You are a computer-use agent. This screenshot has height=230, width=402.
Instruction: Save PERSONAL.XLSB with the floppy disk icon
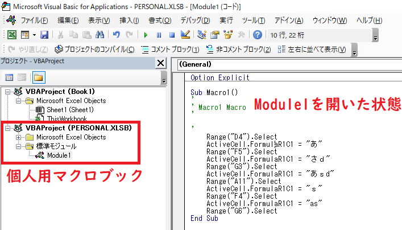[x=44, y=35]
